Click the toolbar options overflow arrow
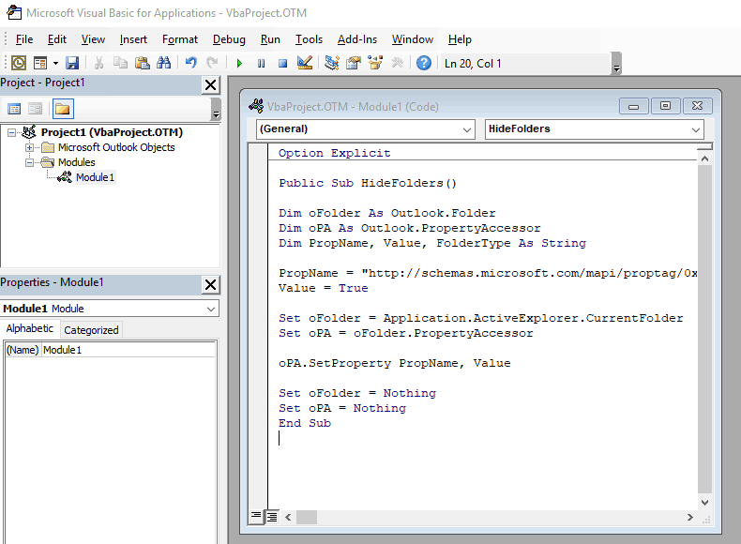 click(x=616, y=64)
